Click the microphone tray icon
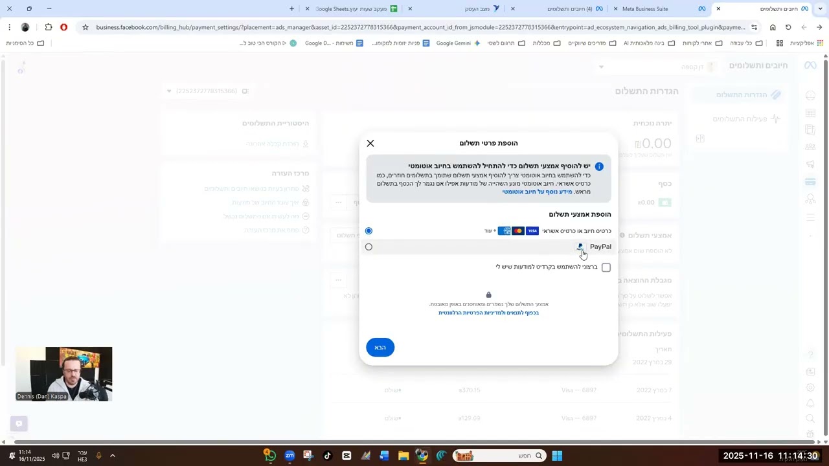 point(98,456)
